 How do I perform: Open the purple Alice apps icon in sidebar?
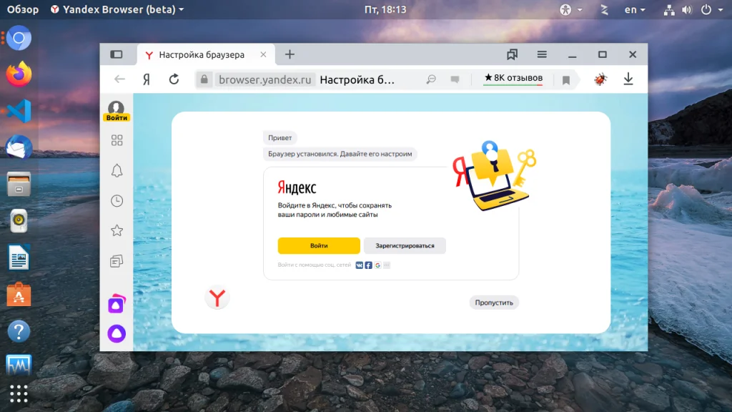[117, 304]
